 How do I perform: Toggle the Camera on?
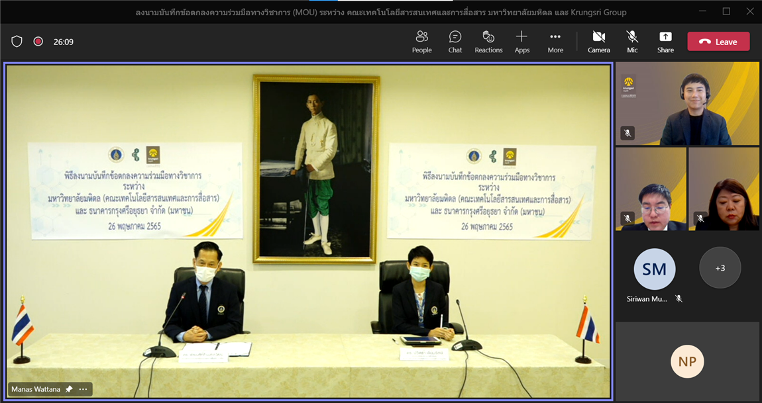598,42
